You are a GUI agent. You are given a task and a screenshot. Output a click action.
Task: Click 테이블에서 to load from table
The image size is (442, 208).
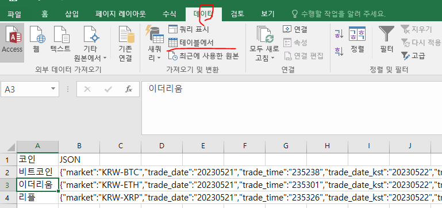[x=191, y=43]
